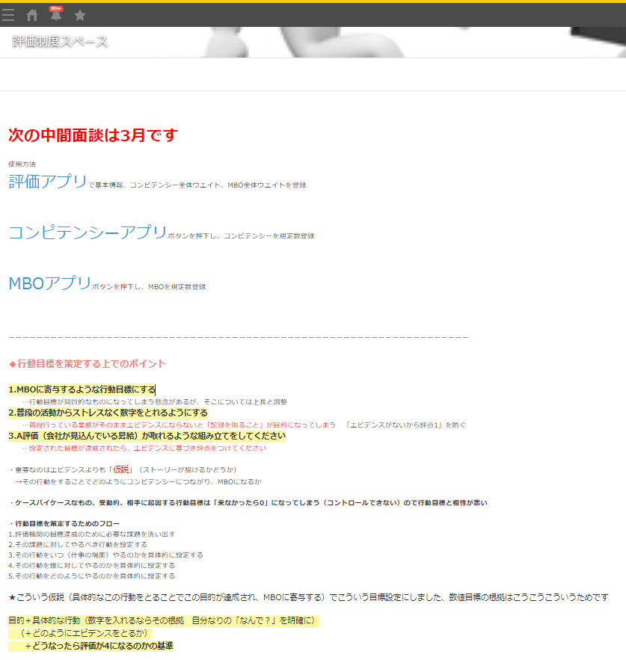
Task: Select the ◆行動目標を策定する上でのポイント heading
Action: click(x=88, y=364)
